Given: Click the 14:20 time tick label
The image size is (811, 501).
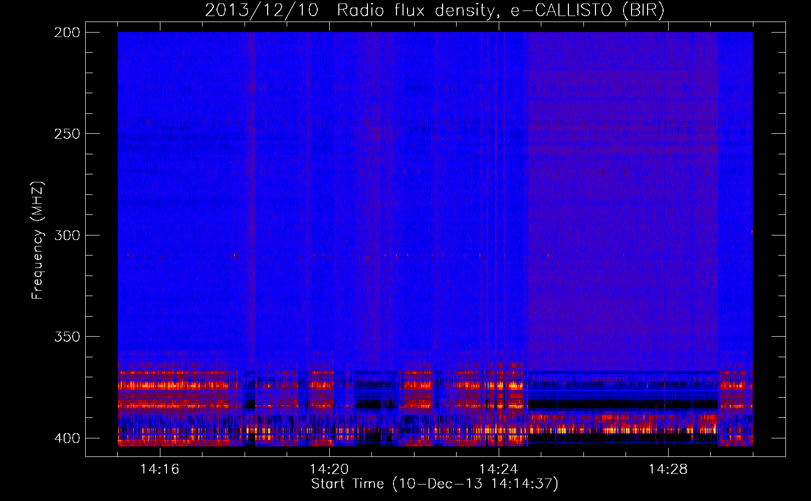Looking at the screenshot, I should click(329, 469).
